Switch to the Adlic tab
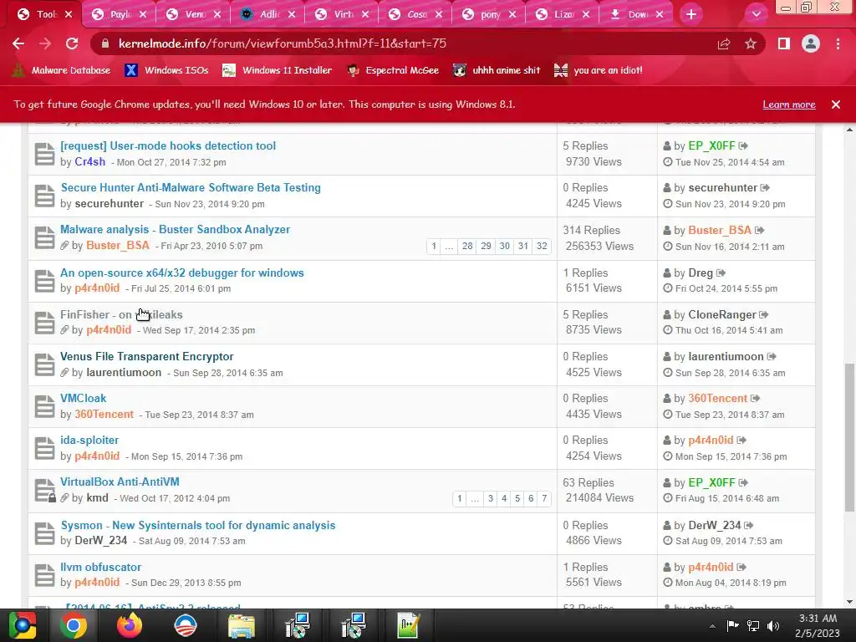856x642 pixels. tap(267, 14)
